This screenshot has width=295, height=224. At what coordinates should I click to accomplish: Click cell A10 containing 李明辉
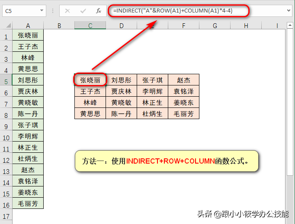pos(28,136)
